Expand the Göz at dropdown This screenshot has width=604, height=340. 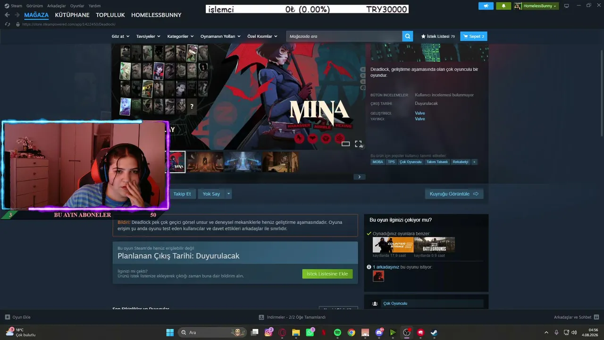[120, 36]
